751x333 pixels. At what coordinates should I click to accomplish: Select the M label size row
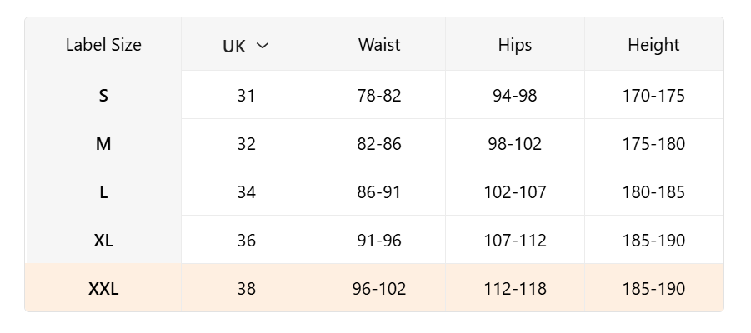pos(103,144)
